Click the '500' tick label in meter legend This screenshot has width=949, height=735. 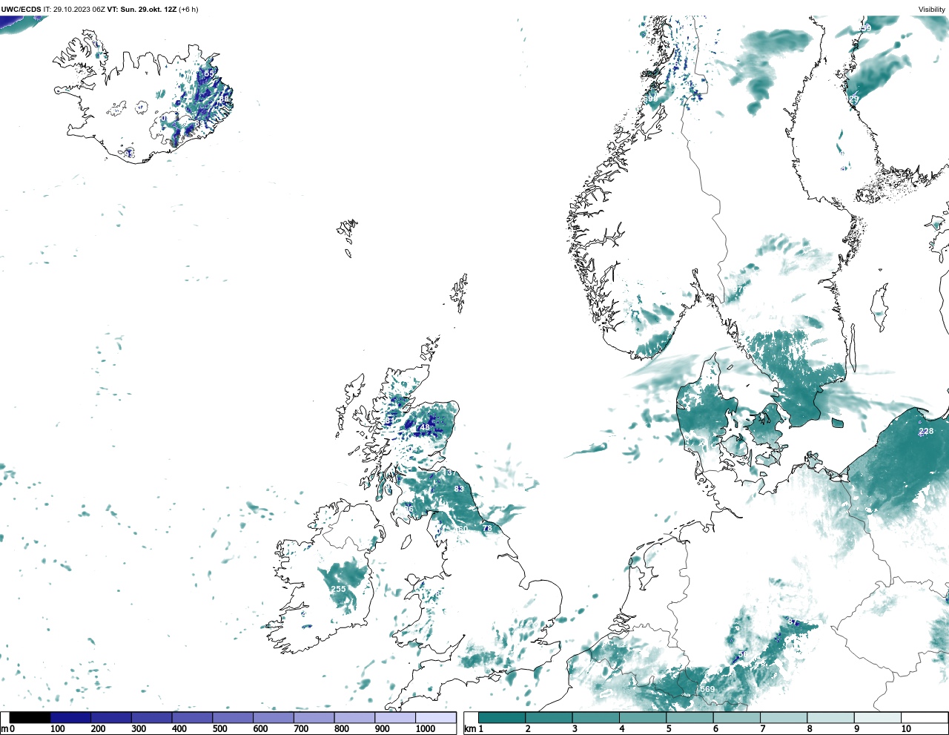[x=219, y=729]
